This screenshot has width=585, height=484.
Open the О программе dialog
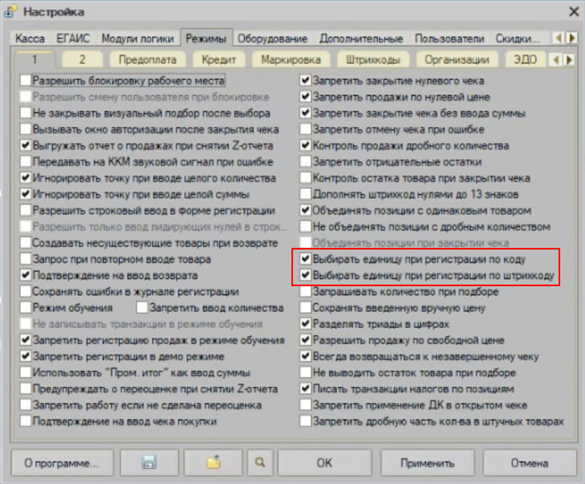click(61, 464)
